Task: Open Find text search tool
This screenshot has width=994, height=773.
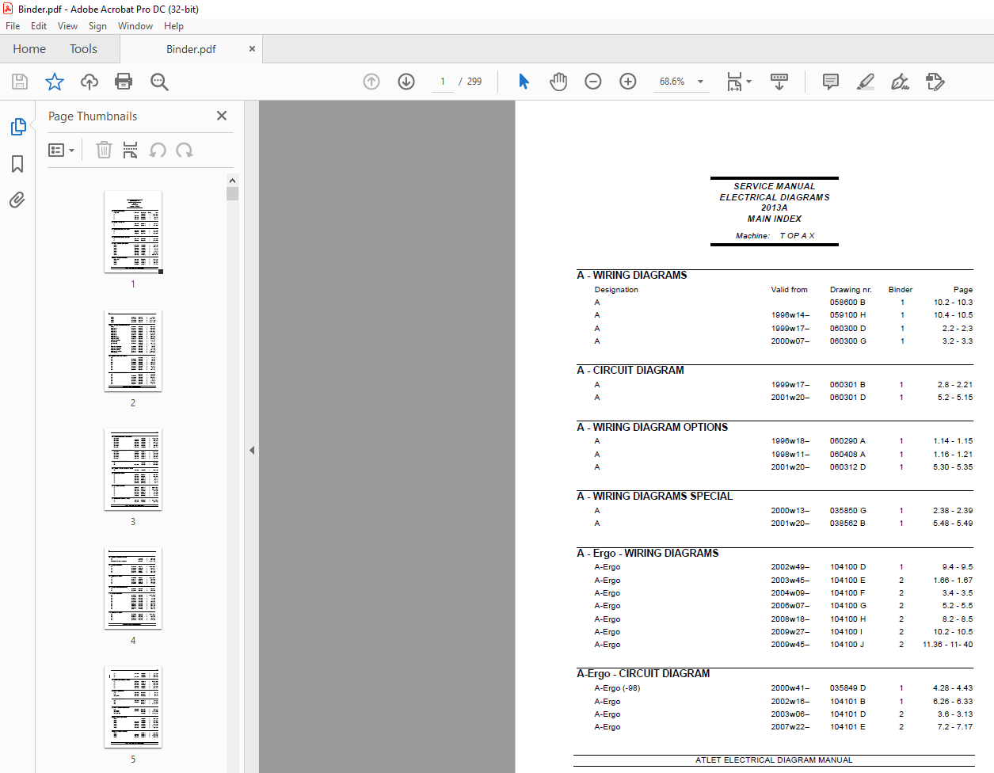Action: (159, 82)
